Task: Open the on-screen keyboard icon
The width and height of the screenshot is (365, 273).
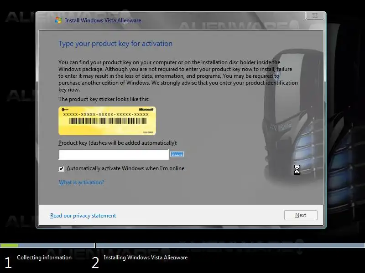Action: pos(177,154)
